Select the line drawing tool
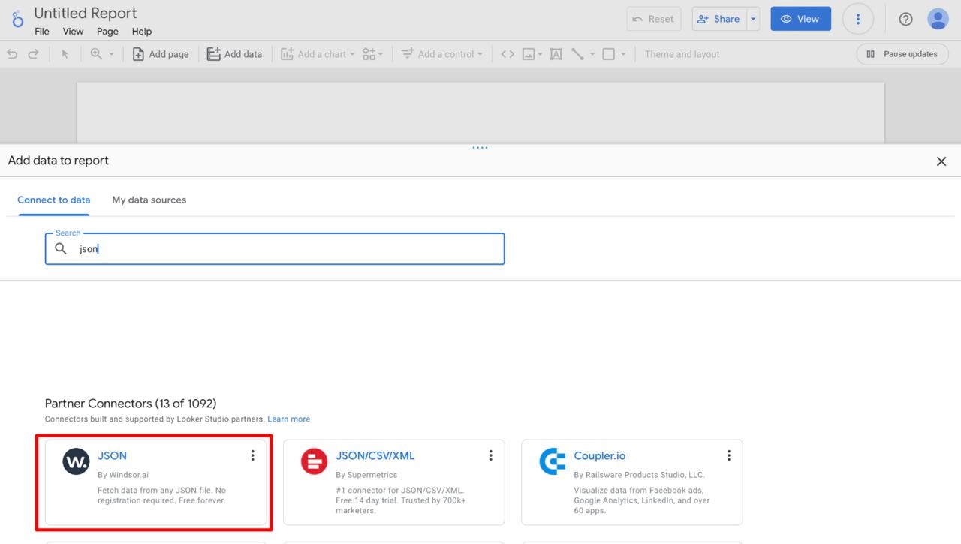This screenshot has height=544, width=961. [x=577, y=54]
